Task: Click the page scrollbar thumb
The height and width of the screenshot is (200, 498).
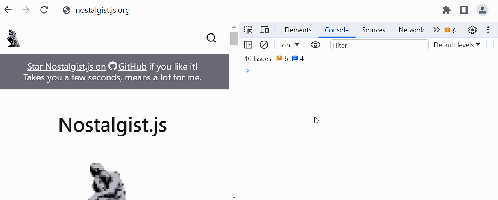Action: 234,38
